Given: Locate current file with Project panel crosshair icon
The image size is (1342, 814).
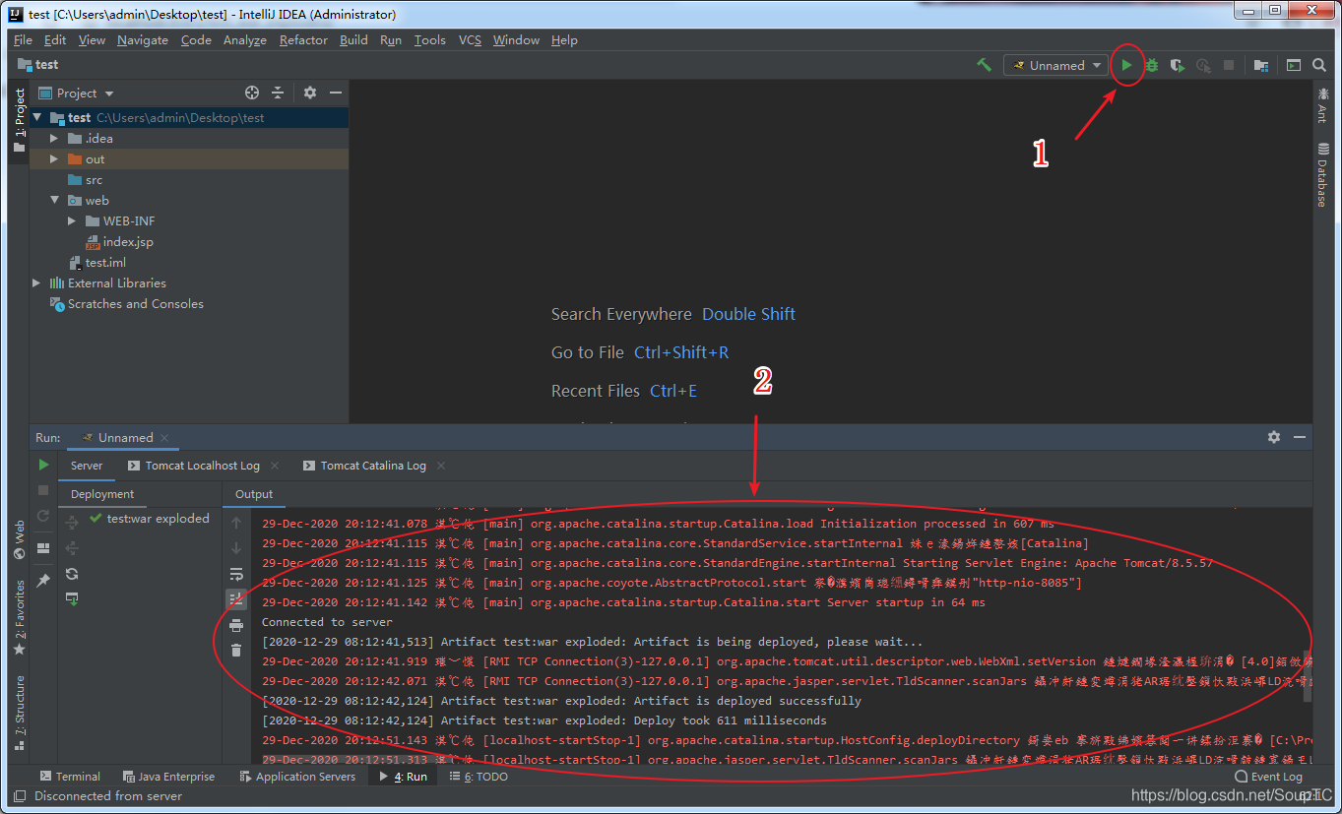Looking at the screenshot, I should pos(252,93).
